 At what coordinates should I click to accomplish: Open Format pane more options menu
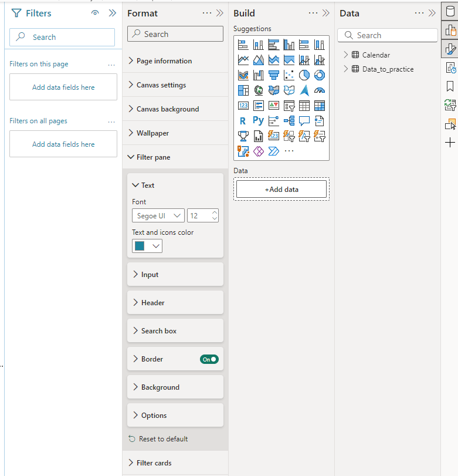pyautogui.click(x=207, y=13)
